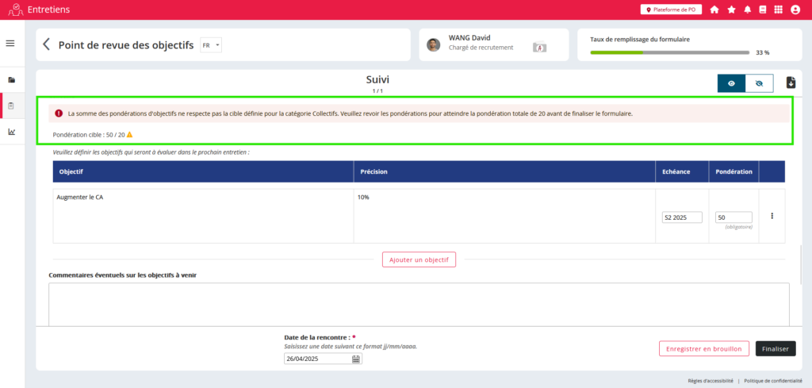Open notifications bell icon
Image resolution: width=812 pixels, height=388 pixels.
click(x=747, y=10)
